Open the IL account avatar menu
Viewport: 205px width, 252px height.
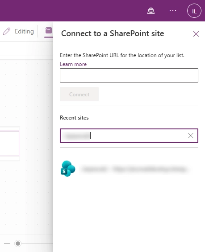[x=194, y=11]
